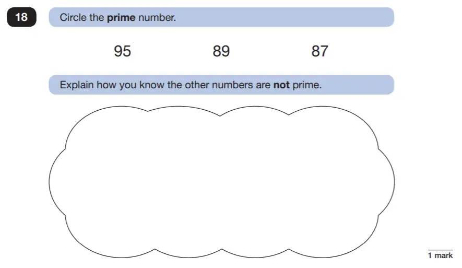Click the word "how" in the explanation banner

pyautogui.click(x=106, y=85)
